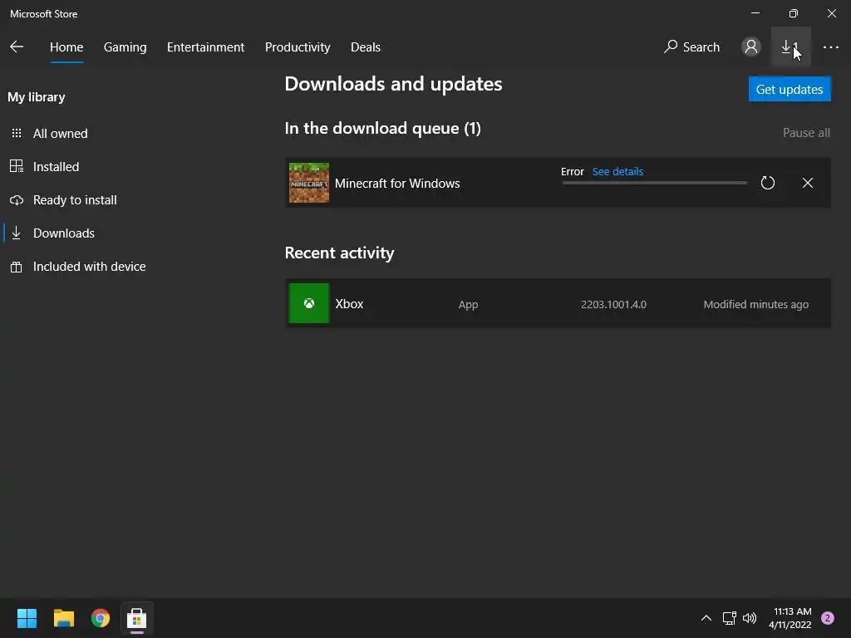Switch to the Productivity tab

pyautogui.click(x=298, y=47)
